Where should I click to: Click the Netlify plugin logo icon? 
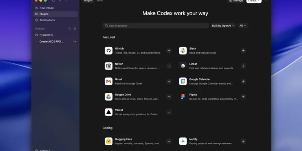[x=183, y=142]
